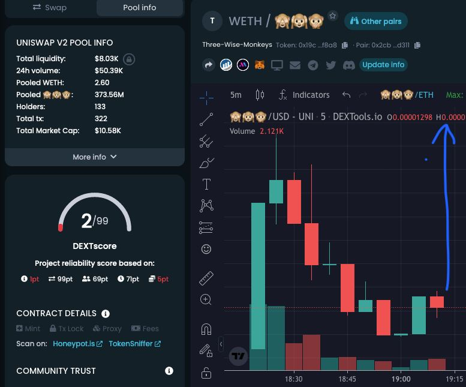This screenshot has height=387, width=466.
Task: Click the share arrow icon
Action: (x=209, y=65)
